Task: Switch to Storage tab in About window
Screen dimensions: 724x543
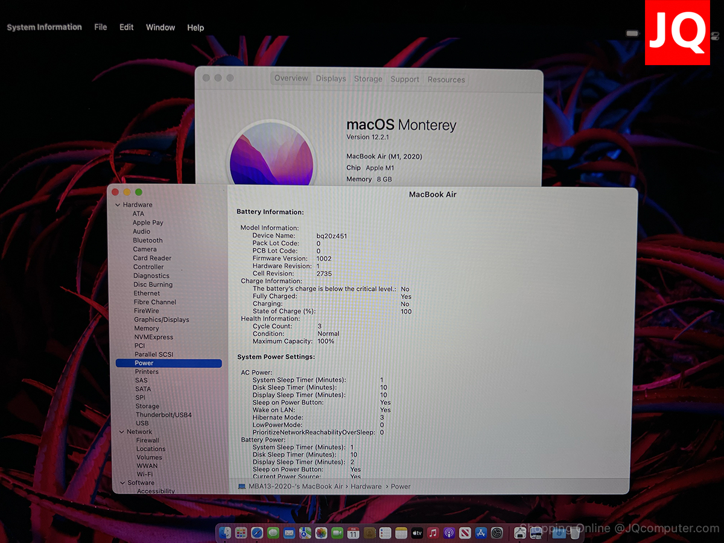Action: (x=368, y=79)
